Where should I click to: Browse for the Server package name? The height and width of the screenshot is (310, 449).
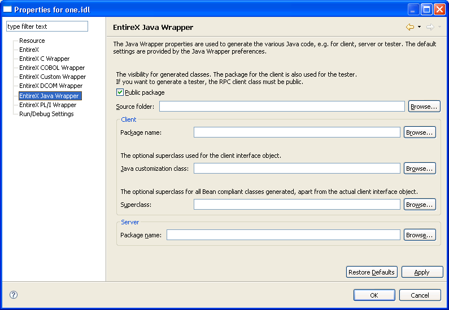tap(420, 235)
